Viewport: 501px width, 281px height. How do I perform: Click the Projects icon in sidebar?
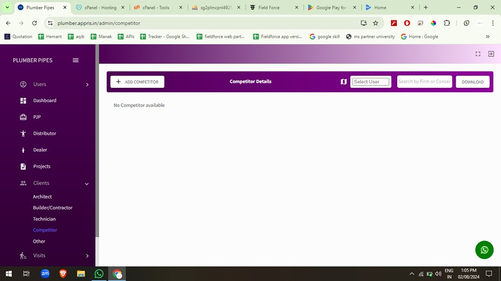(23, 166)
